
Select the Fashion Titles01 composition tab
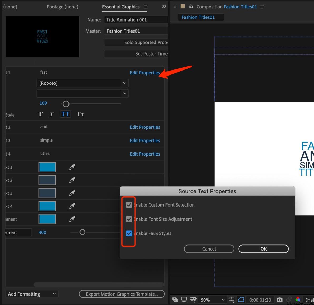click(198, 17)
